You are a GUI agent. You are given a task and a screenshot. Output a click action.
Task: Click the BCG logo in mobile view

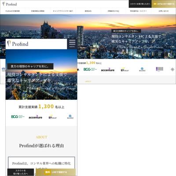(x=18, y=117)
